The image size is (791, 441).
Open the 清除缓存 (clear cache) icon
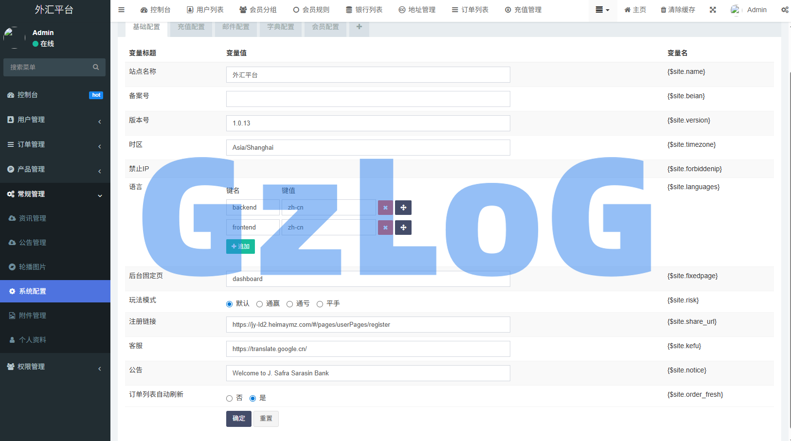point(677,9)
